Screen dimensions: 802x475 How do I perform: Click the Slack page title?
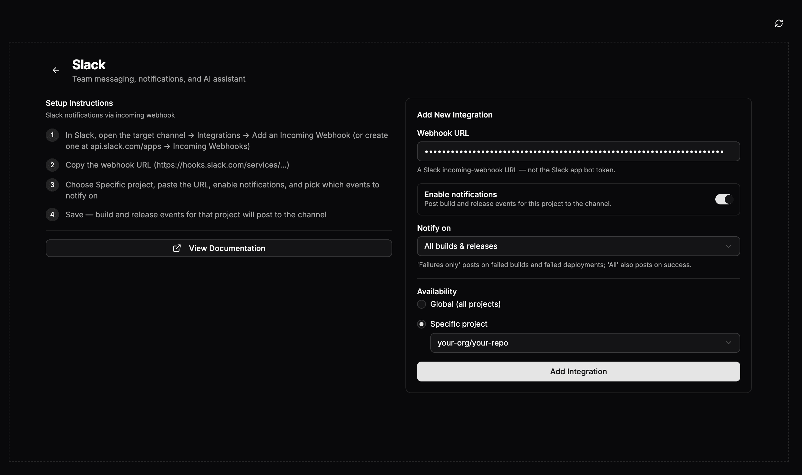tap(89, 65)
